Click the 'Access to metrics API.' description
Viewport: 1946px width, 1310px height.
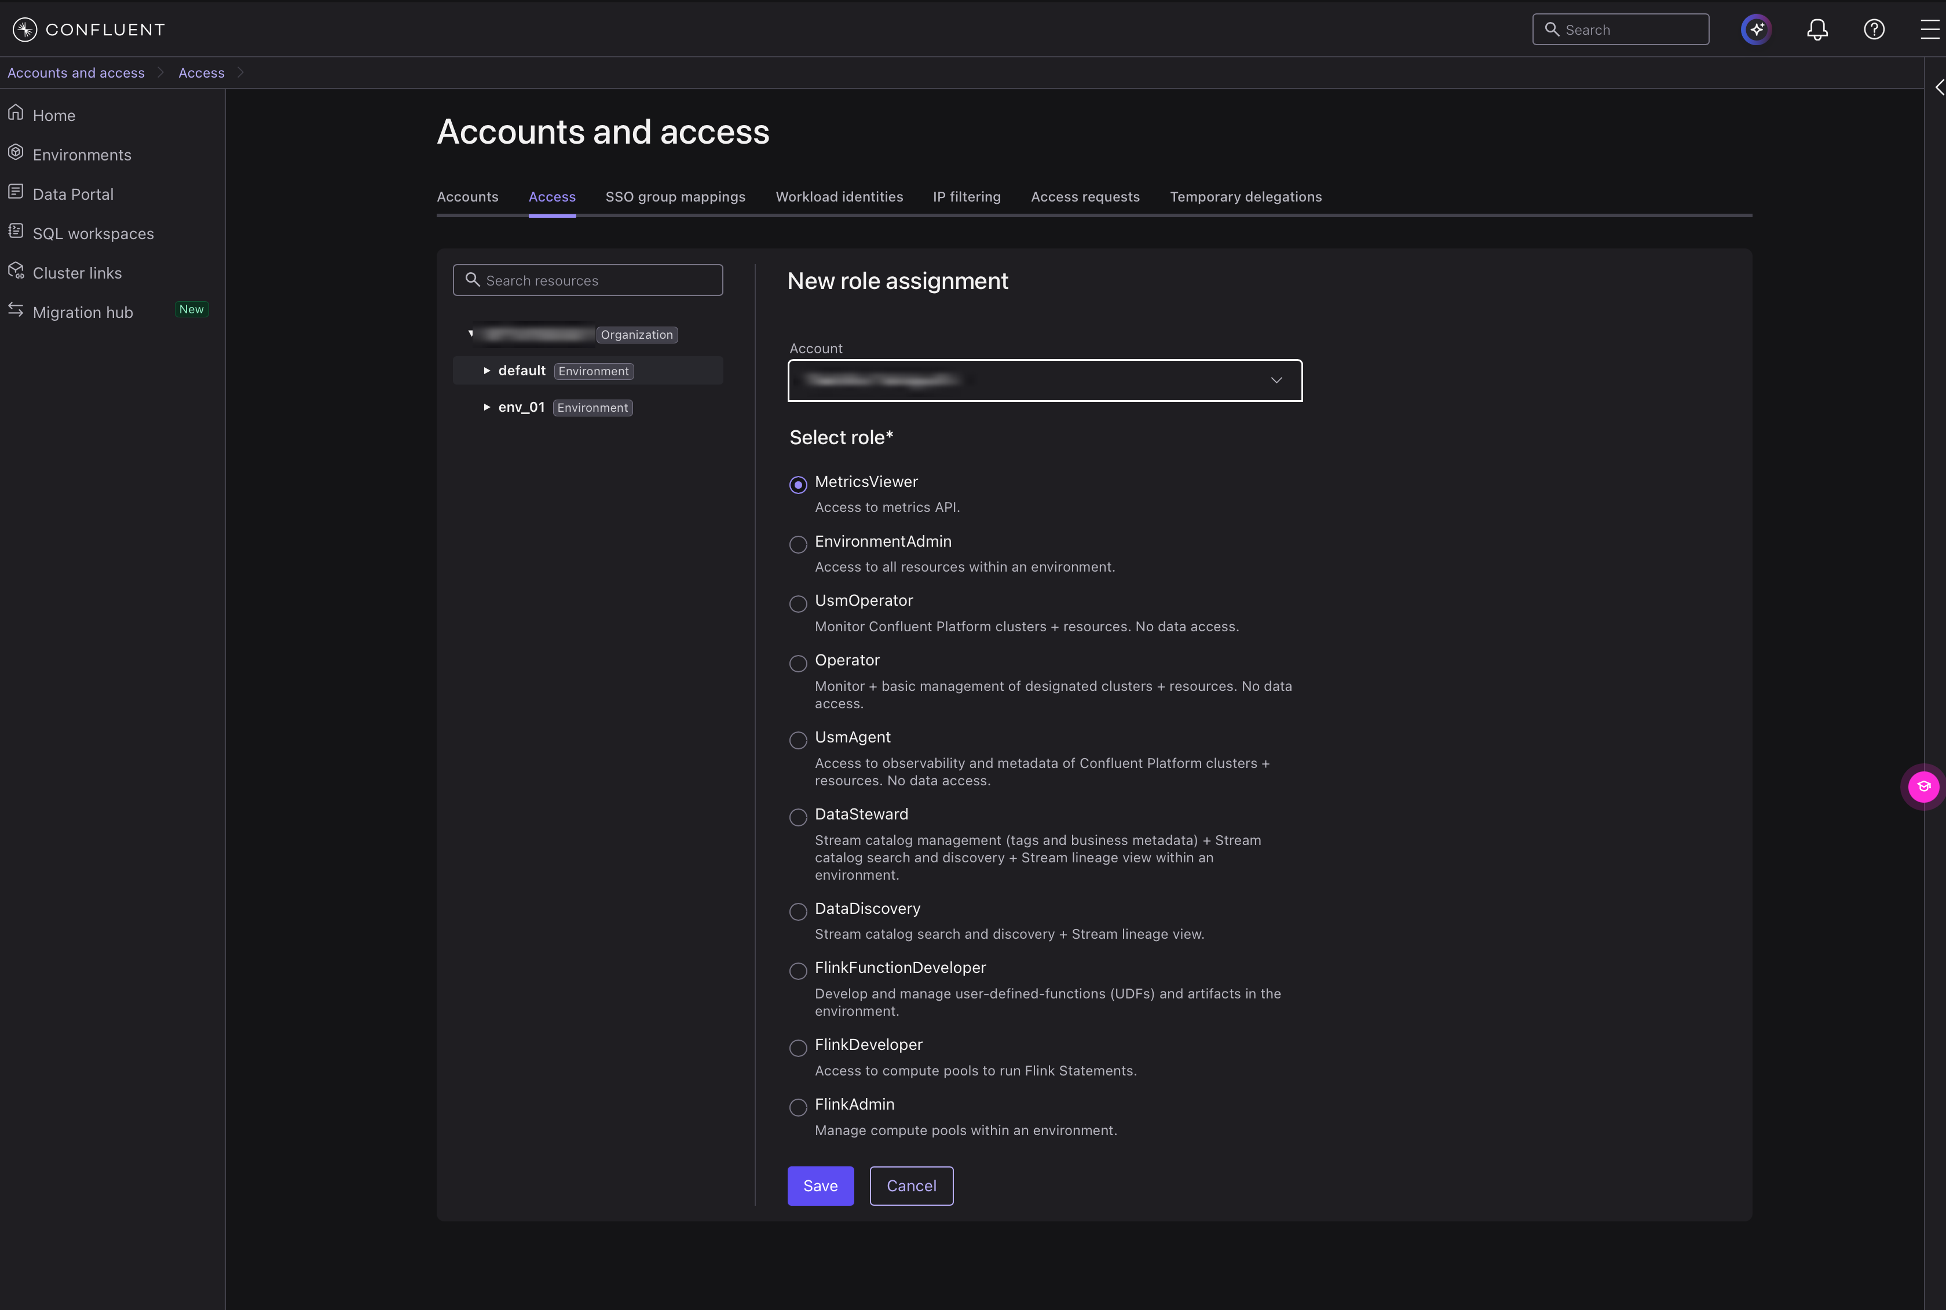click(x=887, y=507)
